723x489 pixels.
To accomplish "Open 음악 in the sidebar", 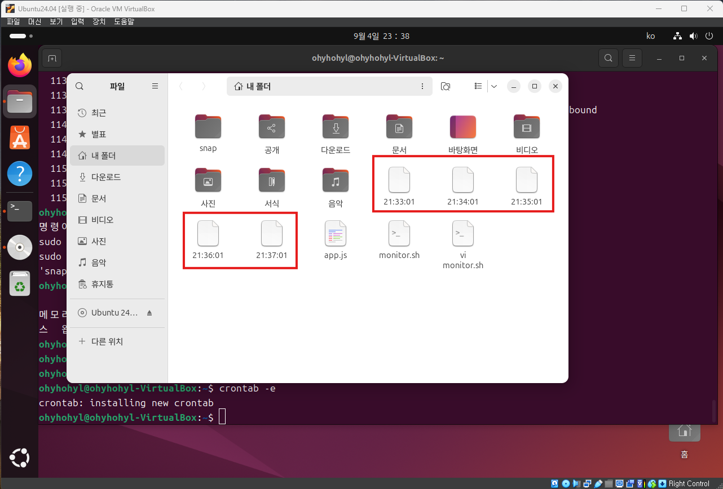I will pyautogui.click(x=117, y=263).
